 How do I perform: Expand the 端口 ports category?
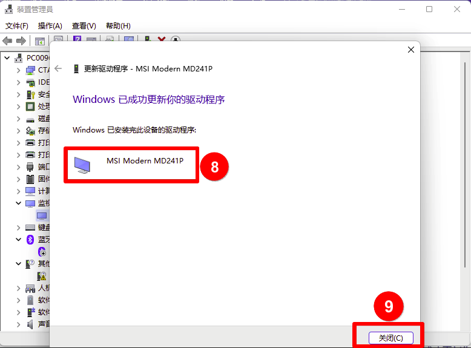click(x=19, y=167)
